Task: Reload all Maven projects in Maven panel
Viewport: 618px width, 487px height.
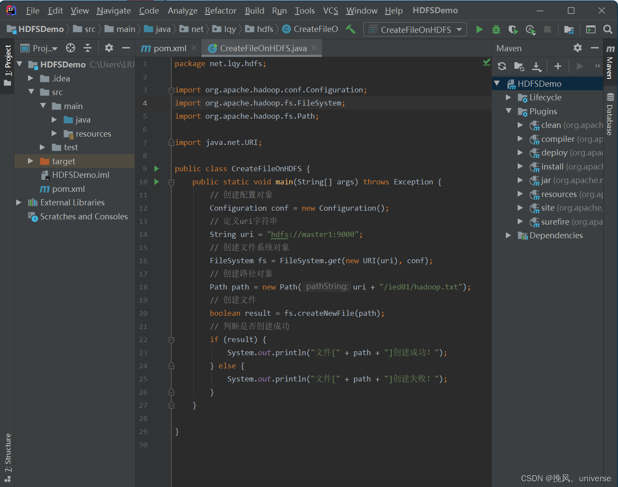Action: (x=501, y=66)
